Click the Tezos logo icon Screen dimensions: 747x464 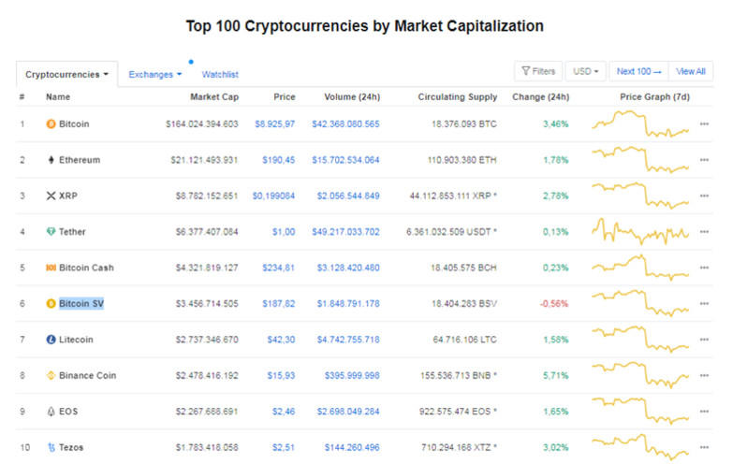[51, 447]
